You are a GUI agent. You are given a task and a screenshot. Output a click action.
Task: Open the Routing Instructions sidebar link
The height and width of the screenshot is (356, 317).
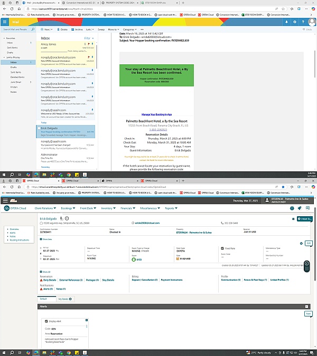point(20,240)
